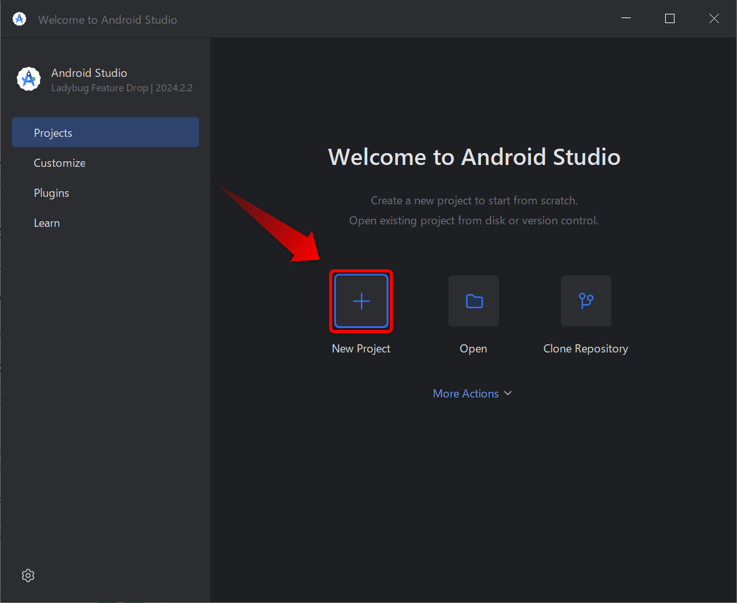Open the Learn section
This screenshot has height=603, width=737.
47,222
